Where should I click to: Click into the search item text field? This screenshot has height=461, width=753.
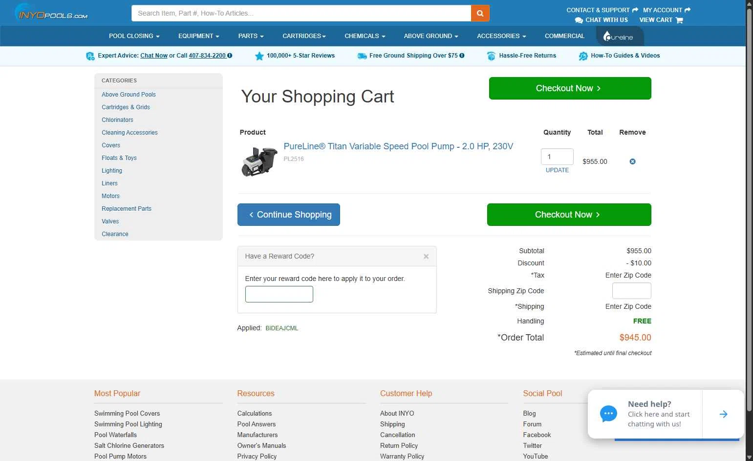click(x=301, y=13)
